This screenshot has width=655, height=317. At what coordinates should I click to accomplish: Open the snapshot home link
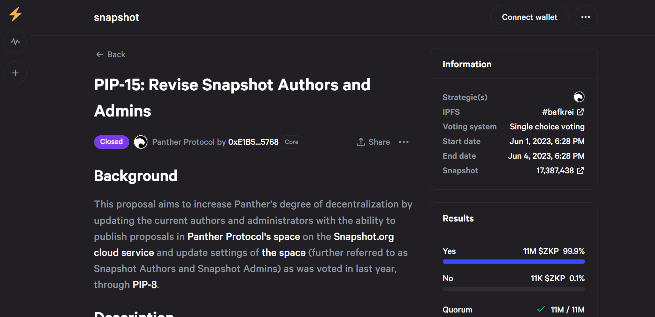click(116, 17)
